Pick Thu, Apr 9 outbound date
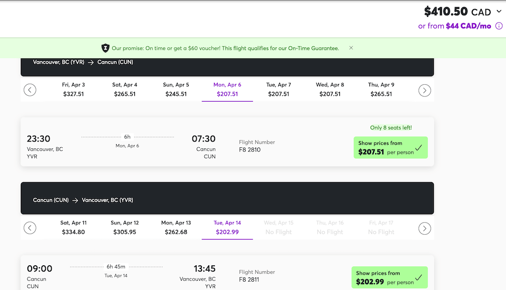Screen dimensions: 506x290 pos(381,89)
